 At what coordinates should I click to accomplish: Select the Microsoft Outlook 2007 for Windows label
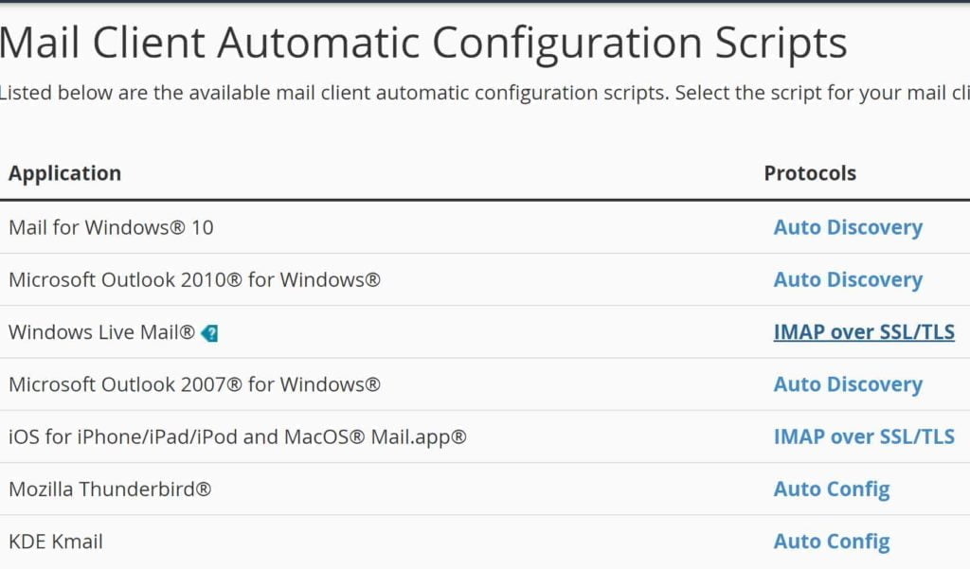(x=194, y=384)
